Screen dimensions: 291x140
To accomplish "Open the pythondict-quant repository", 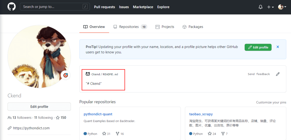I will (98, 114).
